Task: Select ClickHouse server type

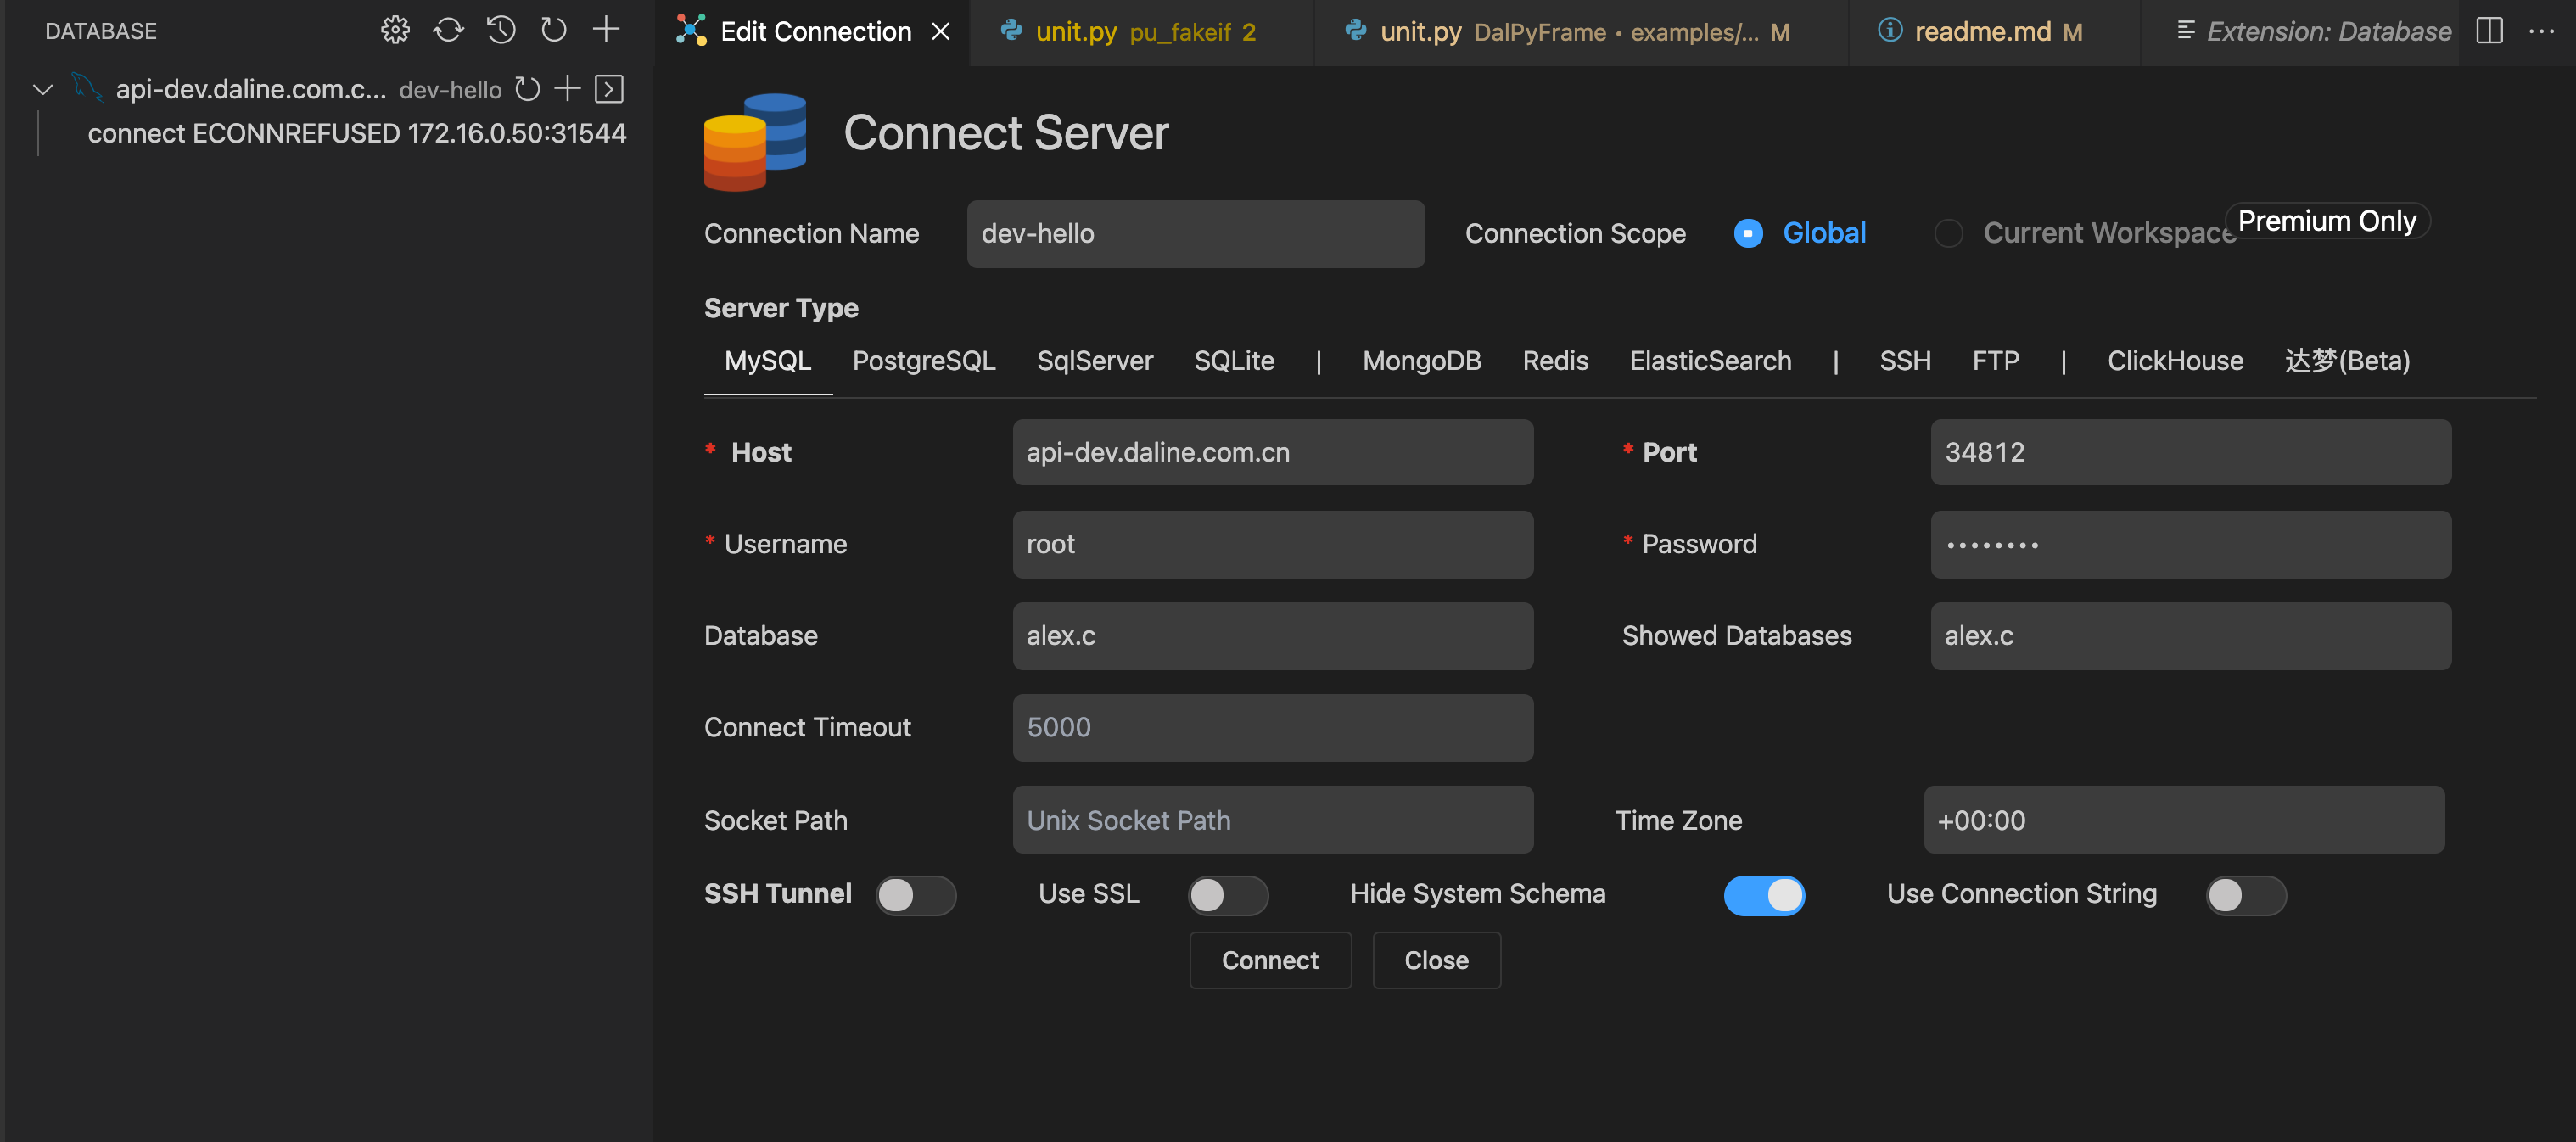Action: pyautogui.click(x=2175, y=361)
